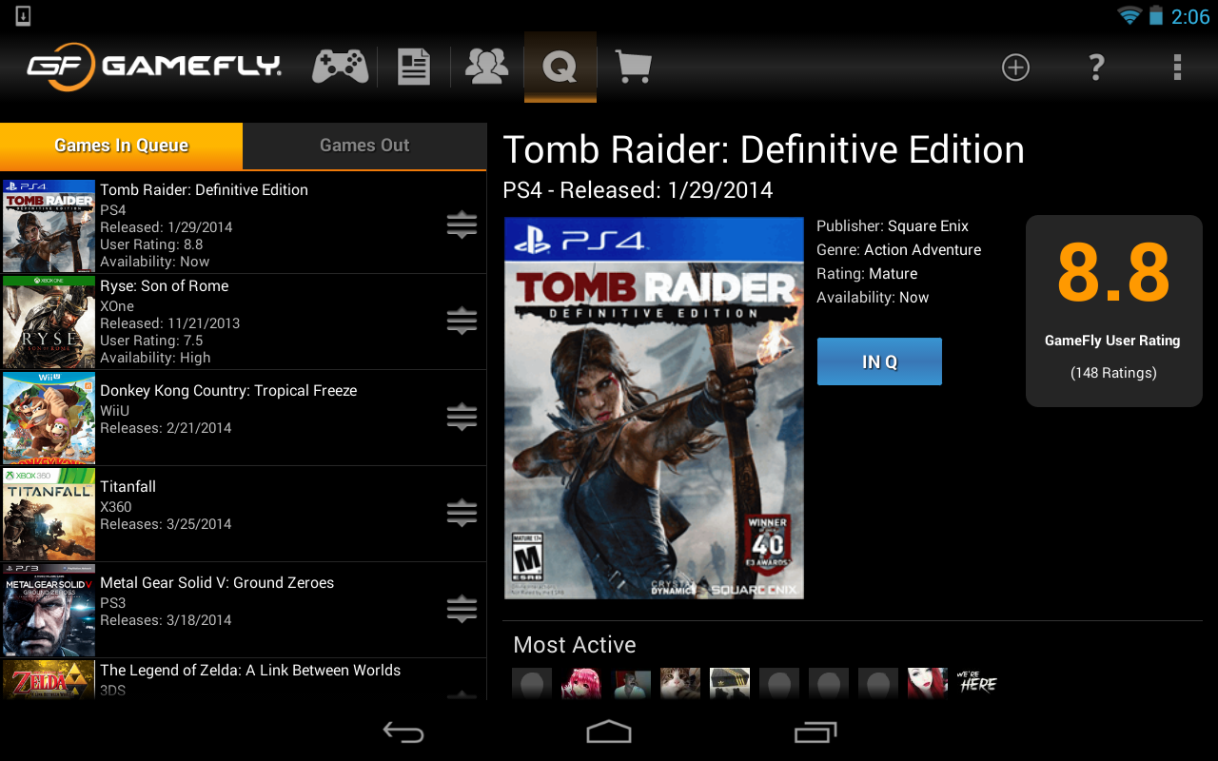
Task: Select Donkey Kong Country: Tropical Freeze title
Action: [228, 391]
